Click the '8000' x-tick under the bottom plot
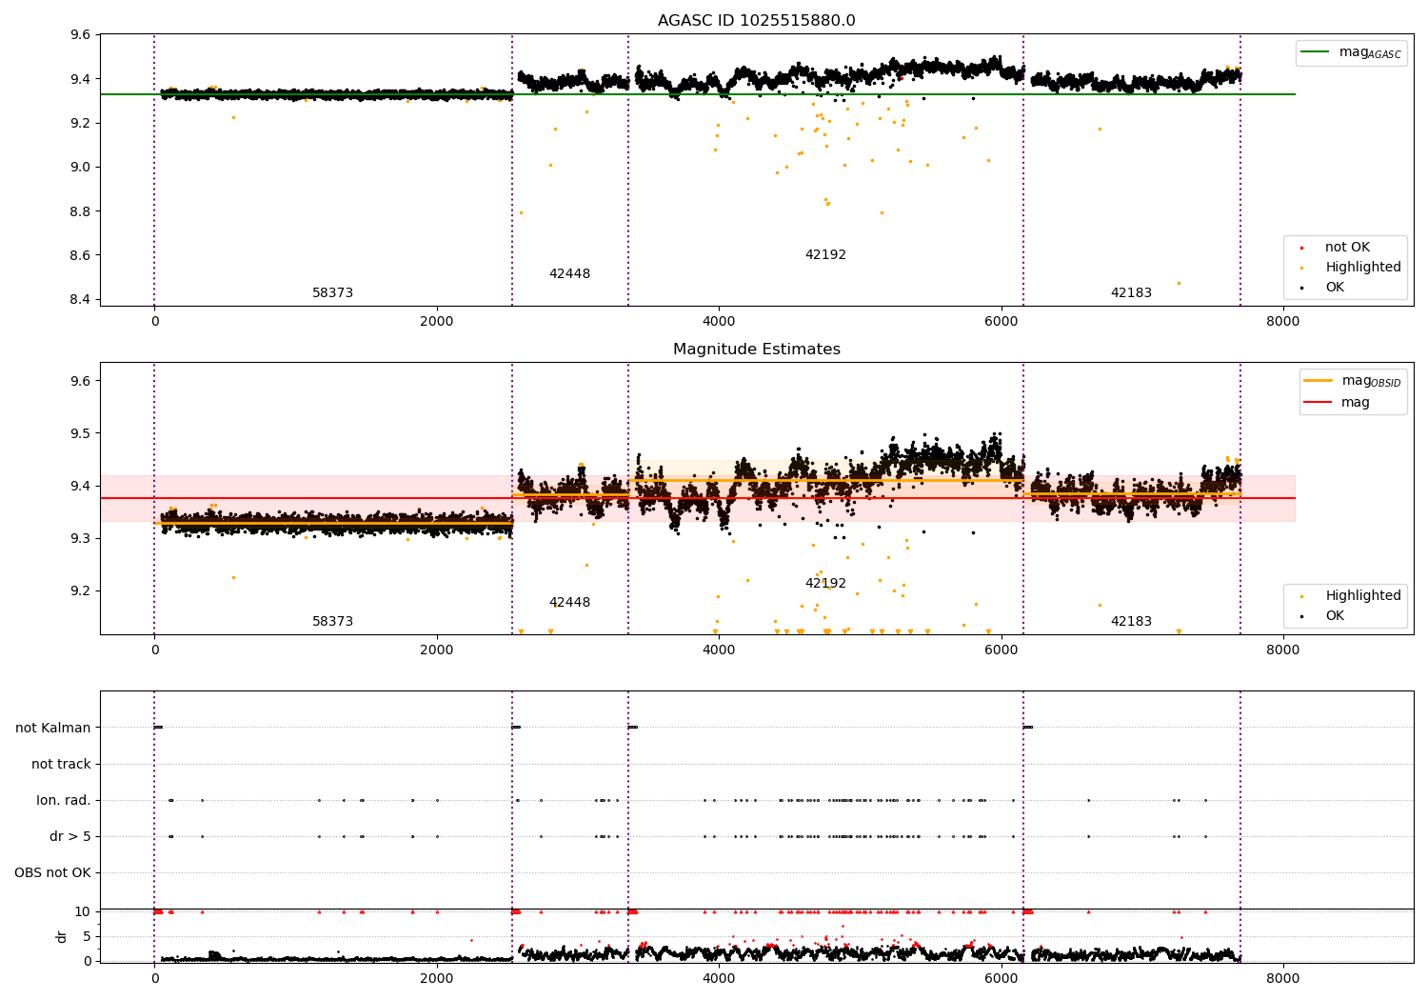Image resolution: width=1428 pixels, height=1000 pixels. point(1282,978)
